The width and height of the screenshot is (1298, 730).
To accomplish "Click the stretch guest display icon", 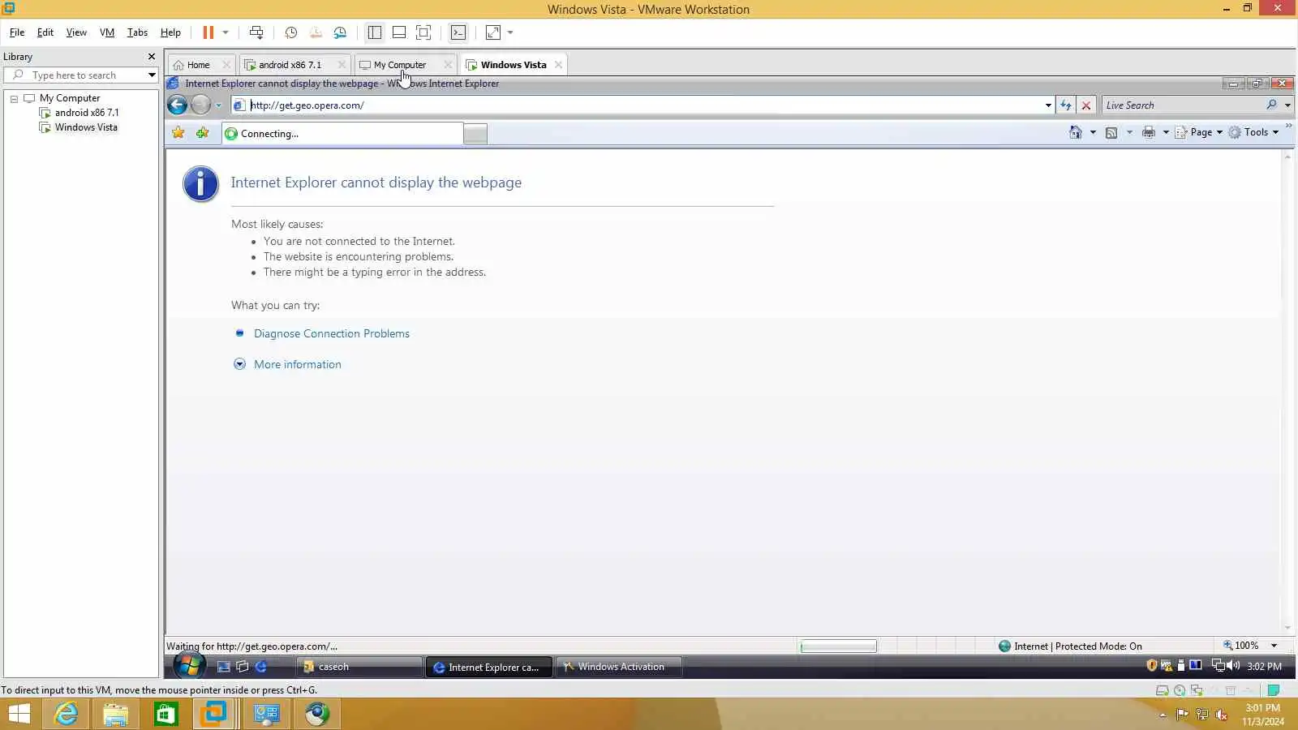I will point(492,32).
